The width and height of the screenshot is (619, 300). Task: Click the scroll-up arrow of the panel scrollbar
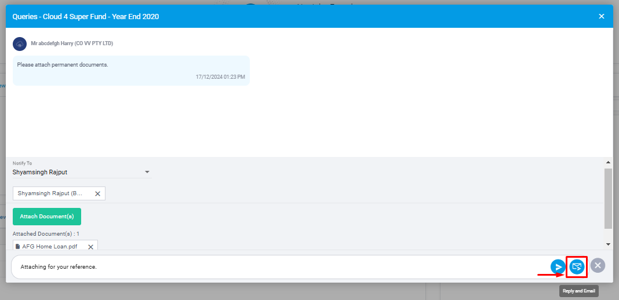[x=608, y=162]
